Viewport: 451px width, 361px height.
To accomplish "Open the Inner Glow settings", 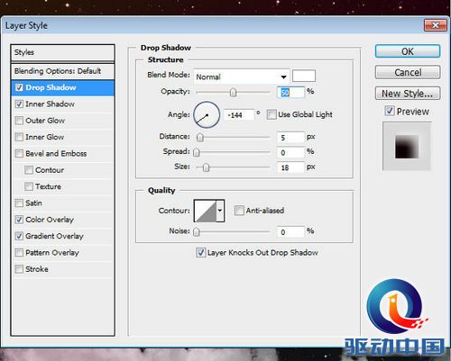I will (45, 137).
